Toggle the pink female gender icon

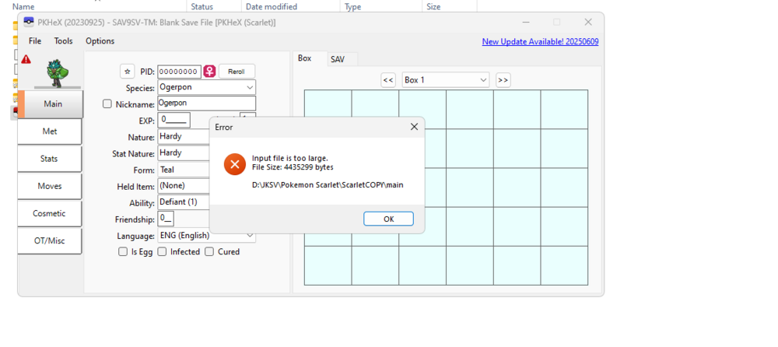click(209, 72)
